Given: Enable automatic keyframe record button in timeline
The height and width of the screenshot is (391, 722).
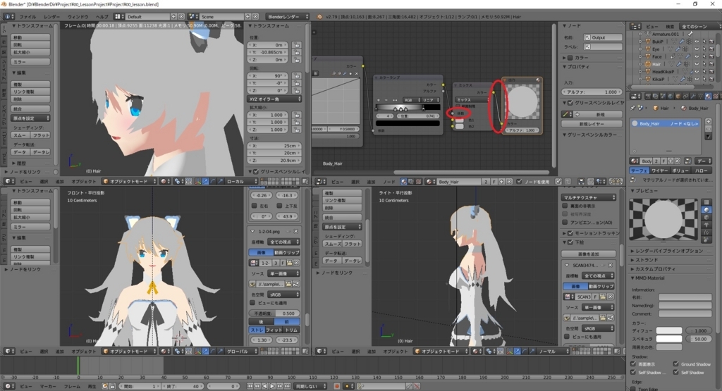Looking at the screenshot, I should pos(336,386).
